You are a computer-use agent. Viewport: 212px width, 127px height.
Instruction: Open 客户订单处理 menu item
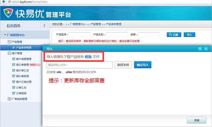coord(24,82)
